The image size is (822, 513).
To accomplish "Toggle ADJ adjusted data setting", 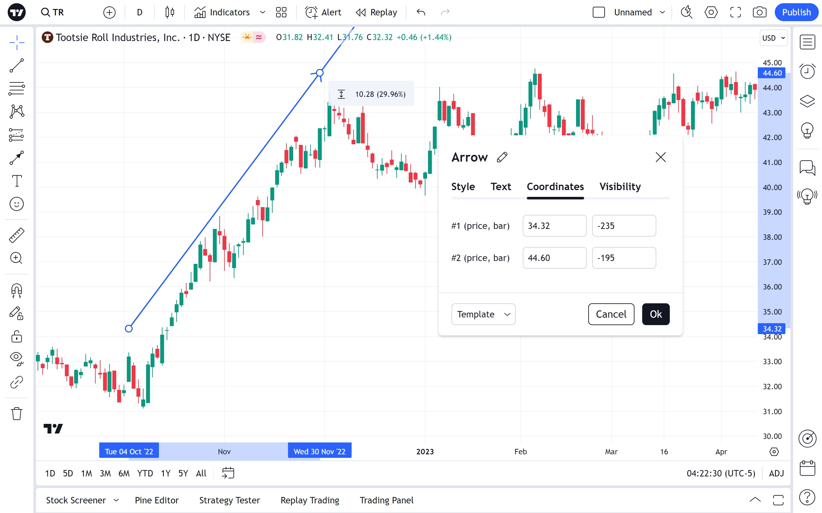I will (x=776, y=473).
